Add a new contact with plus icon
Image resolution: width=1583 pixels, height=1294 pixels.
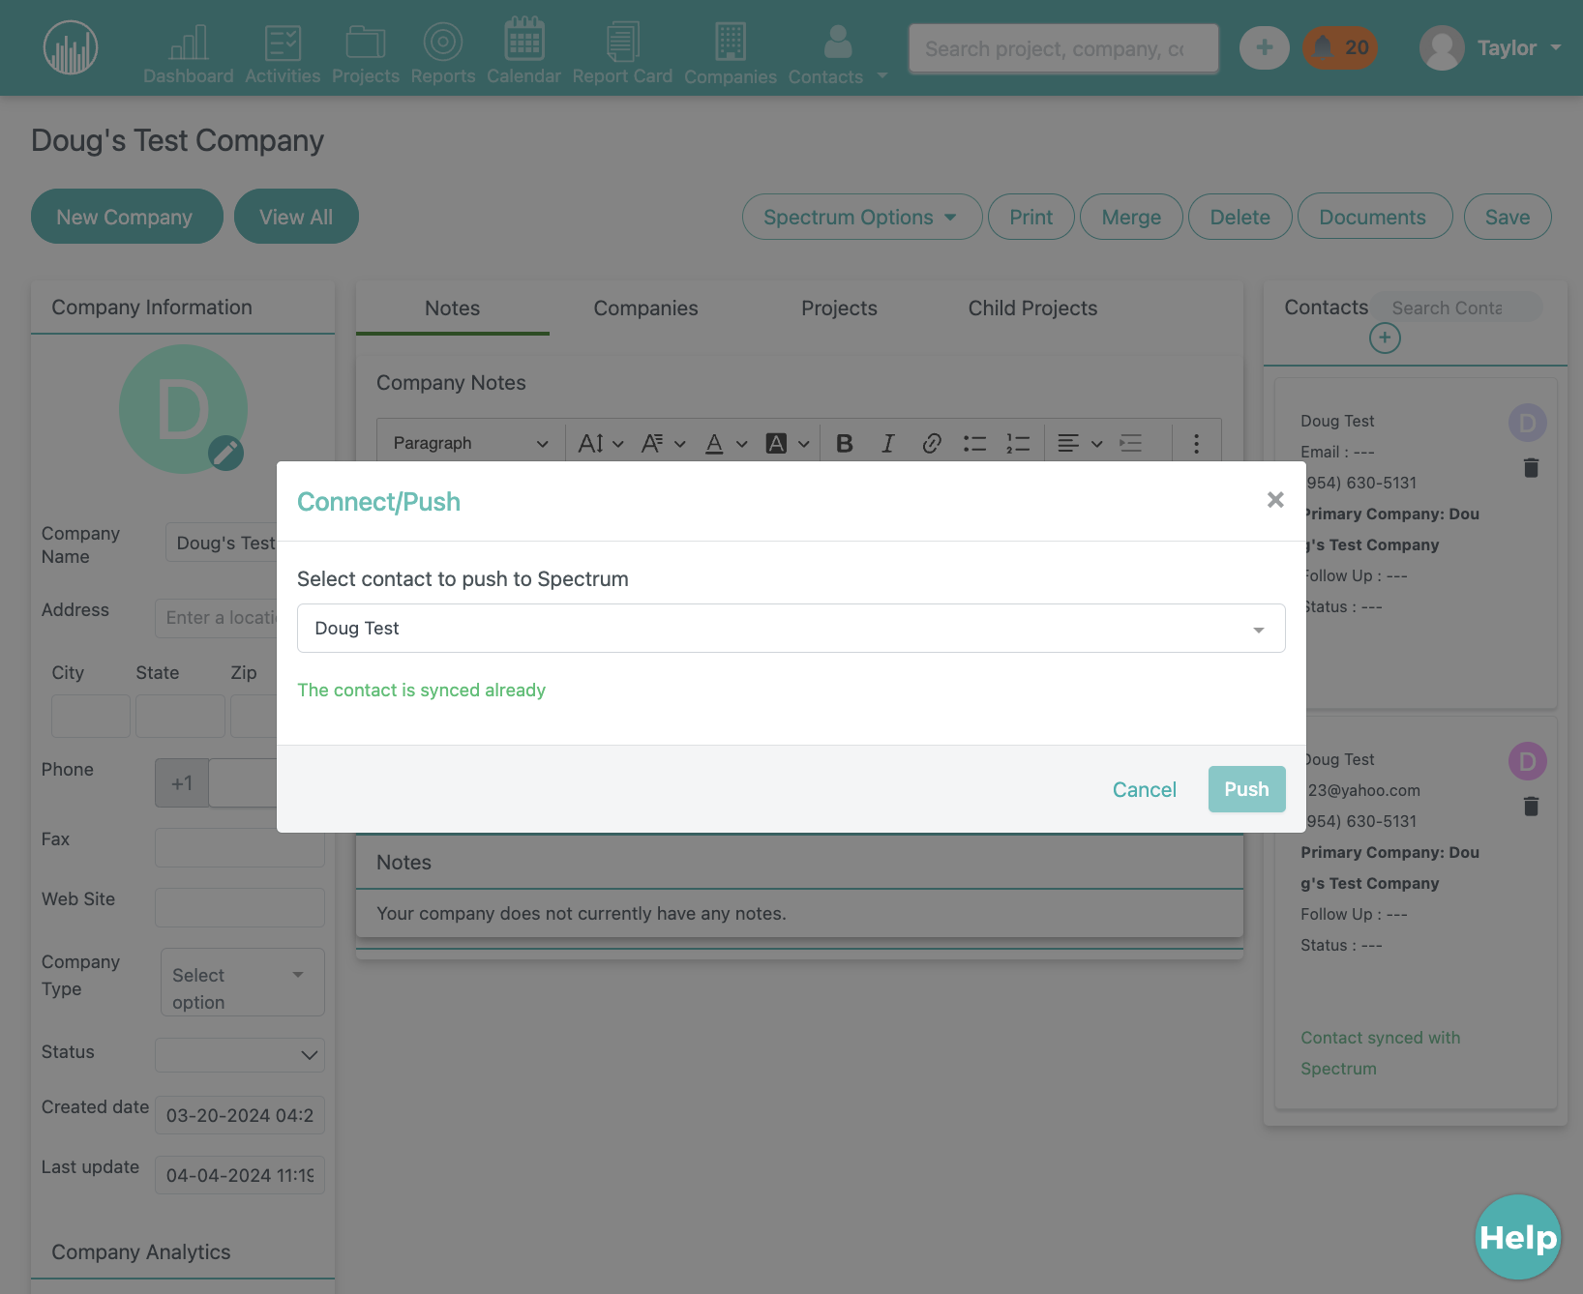pos(1385,338)
